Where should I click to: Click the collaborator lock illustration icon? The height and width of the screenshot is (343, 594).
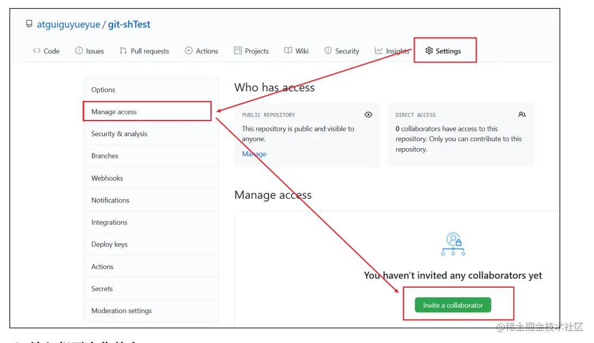453,244
